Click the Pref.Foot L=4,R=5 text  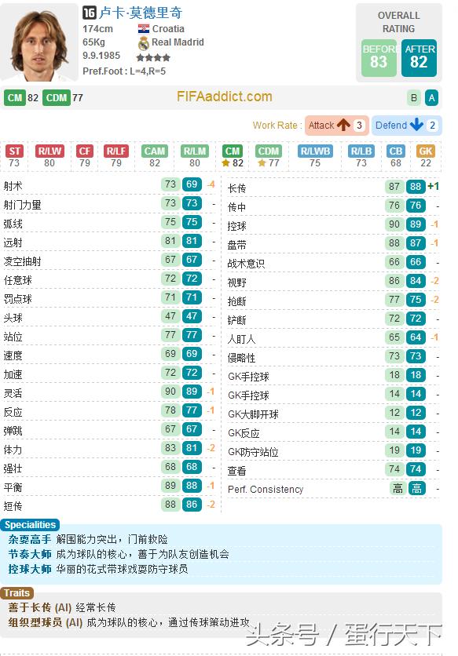tap(124, 71)
